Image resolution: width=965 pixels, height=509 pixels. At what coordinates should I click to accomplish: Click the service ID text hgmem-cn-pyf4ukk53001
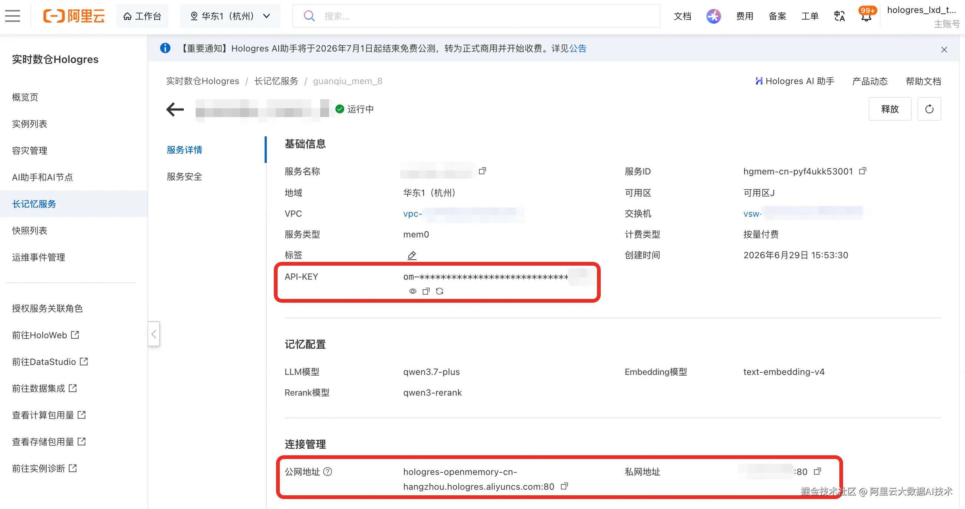point(798,171)
